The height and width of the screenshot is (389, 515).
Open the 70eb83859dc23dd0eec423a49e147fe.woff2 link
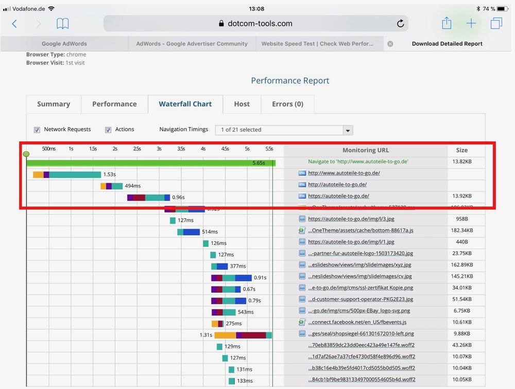pyautogui.click(x=362, y=345)
